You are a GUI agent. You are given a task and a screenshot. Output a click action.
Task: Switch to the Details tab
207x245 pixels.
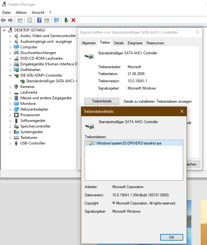pyautogui.click(x=119, y=43)
